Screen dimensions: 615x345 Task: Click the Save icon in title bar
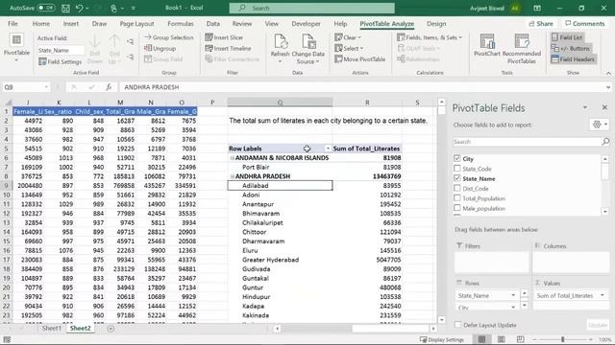pyautogui.click(x=65, y=8)
